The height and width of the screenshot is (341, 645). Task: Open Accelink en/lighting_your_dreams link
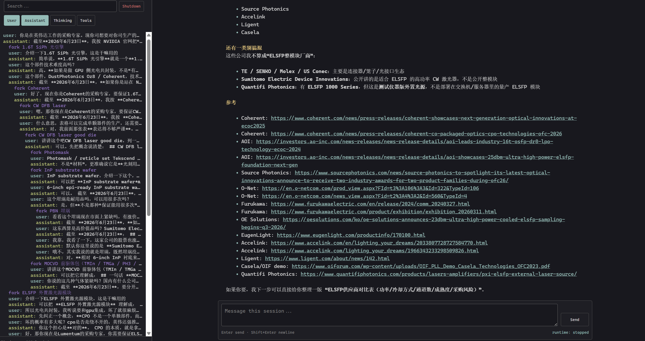click(379, 243)
